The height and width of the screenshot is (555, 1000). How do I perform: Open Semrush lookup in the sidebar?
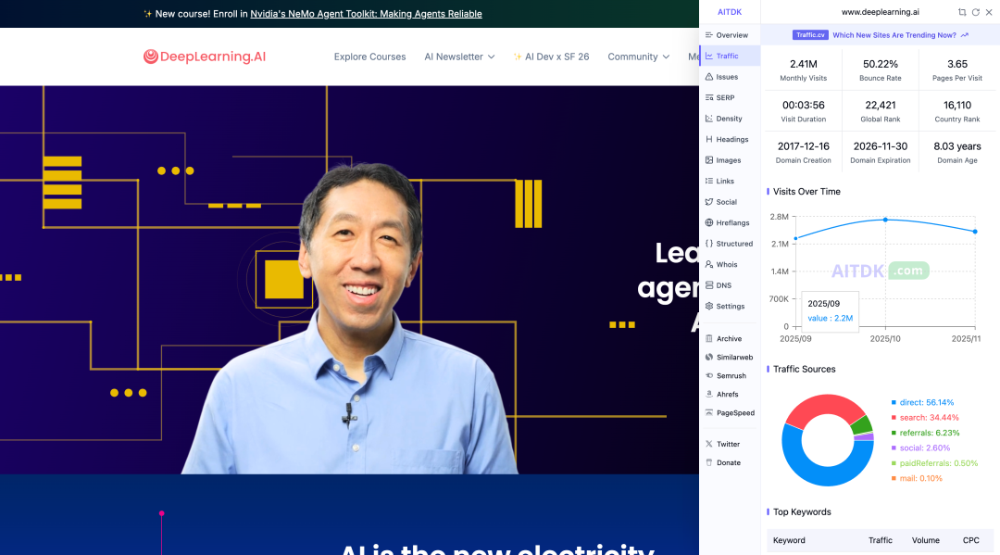(x=730, y=376)
